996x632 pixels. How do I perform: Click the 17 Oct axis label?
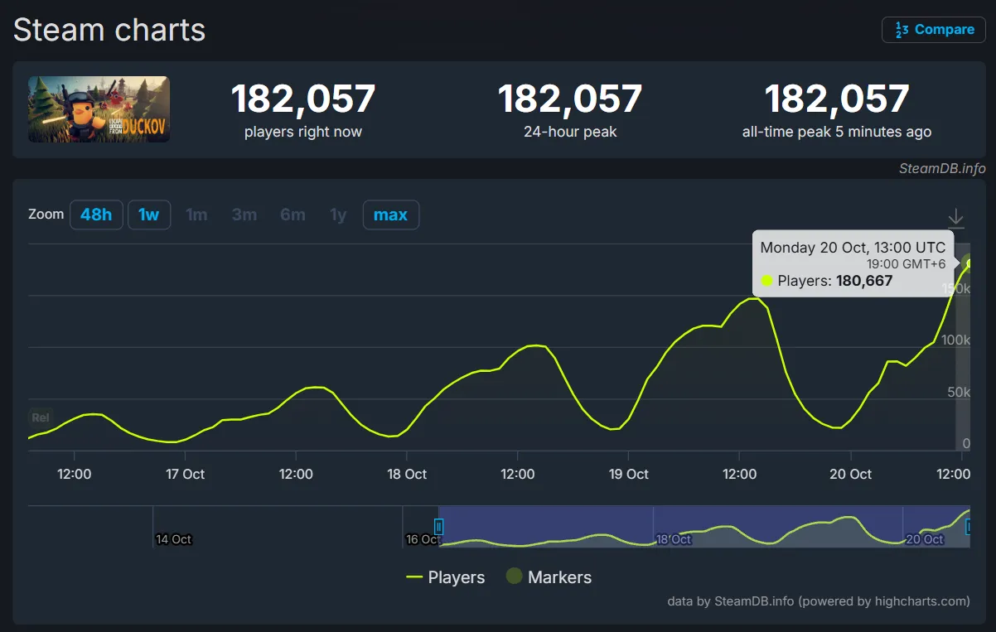click(x=185, y=474)
